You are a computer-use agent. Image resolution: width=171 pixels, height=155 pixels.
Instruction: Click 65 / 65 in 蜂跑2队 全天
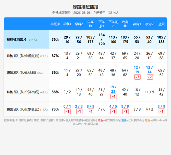[x=161, y=73]
